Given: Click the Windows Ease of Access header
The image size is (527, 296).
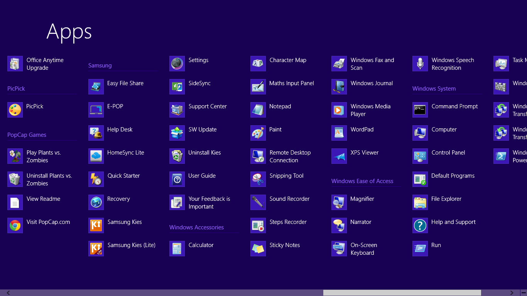Looking at the screenshot, I should click(362, 181).
